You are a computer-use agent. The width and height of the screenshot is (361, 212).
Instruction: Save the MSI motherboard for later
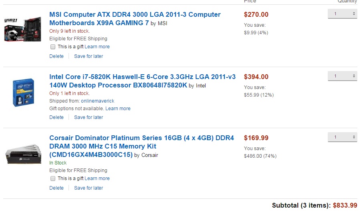89,56
